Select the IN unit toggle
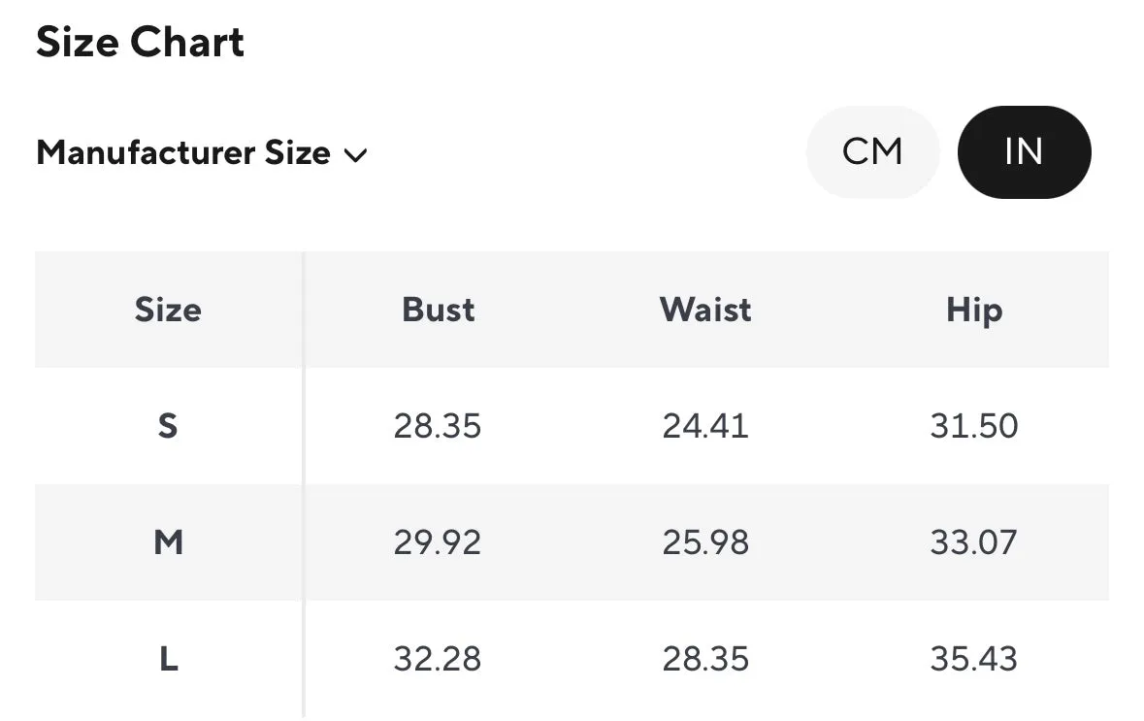The width and height of the screenshot is (1144, 721). tap(1025, 151)
